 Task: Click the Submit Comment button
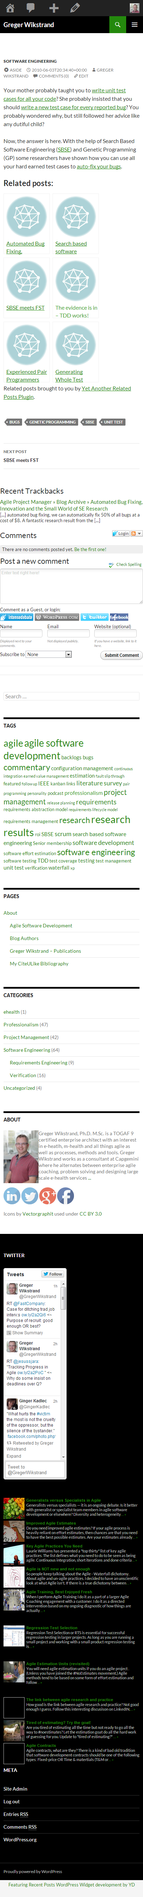coord(121,655)
